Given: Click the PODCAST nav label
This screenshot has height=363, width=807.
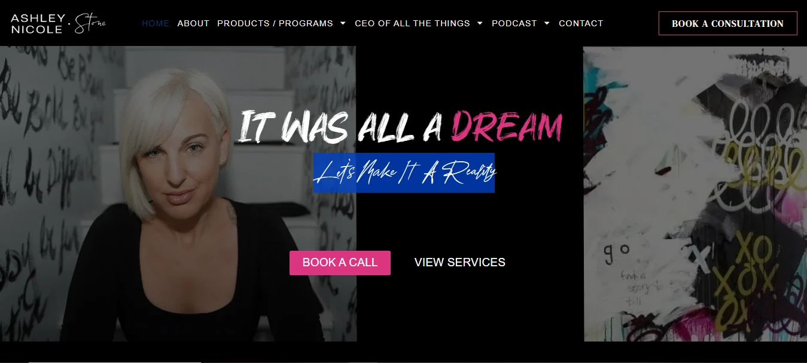Looking at the screenshot, I should point(514,23).
